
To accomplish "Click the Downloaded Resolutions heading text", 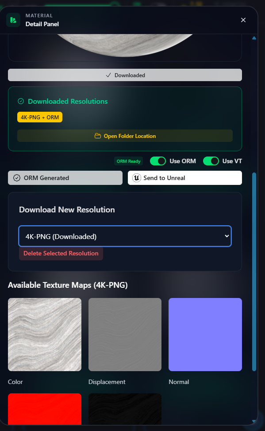I will (x=68, y=101).
